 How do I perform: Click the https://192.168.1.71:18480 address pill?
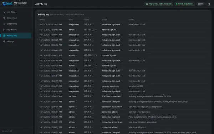coord(158,4)
